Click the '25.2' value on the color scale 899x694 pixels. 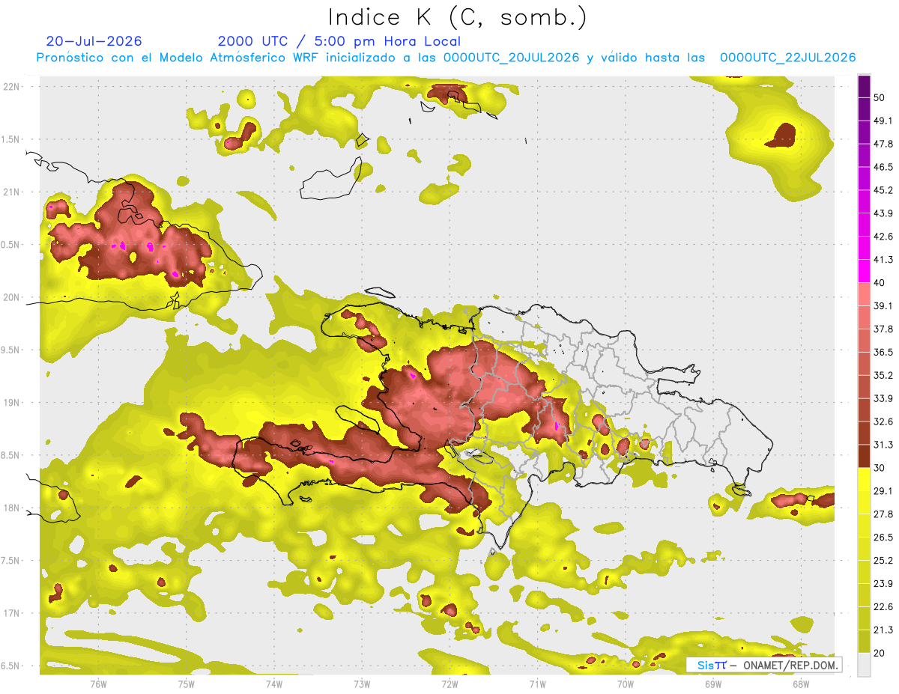coord(883,561)
